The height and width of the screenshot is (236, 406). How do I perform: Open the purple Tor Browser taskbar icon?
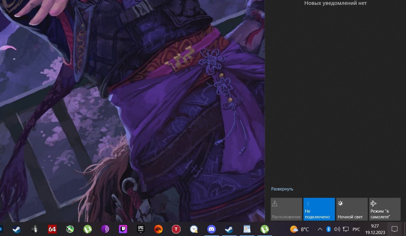coord(105,229)
